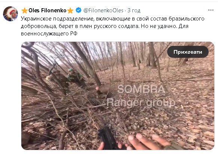
Task: Click the star emoji after Filonenko
Action: point(70,10)
